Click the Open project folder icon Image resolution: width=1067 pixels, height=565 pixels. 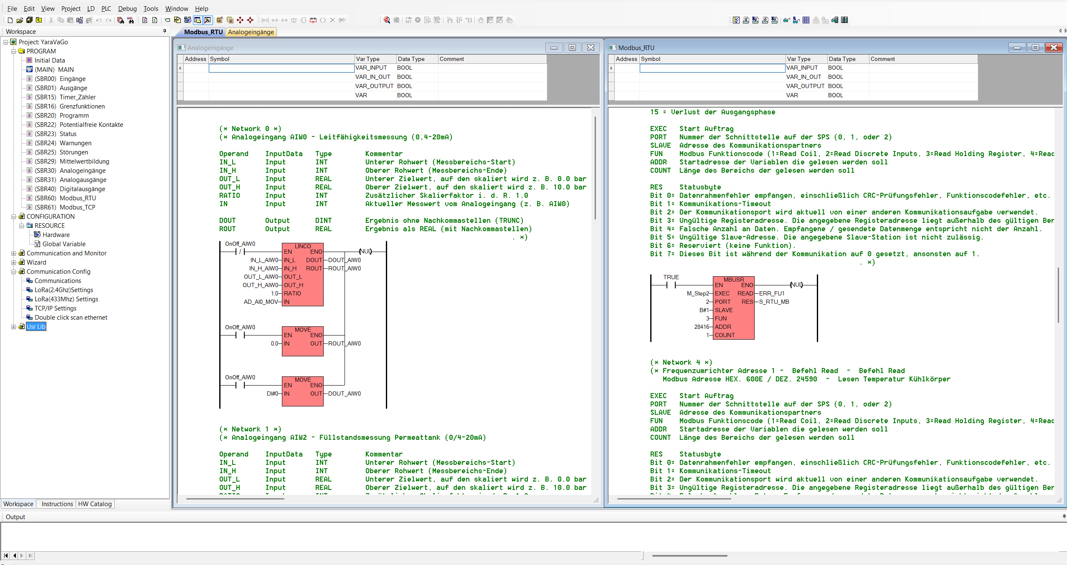[x=20, y=20]
